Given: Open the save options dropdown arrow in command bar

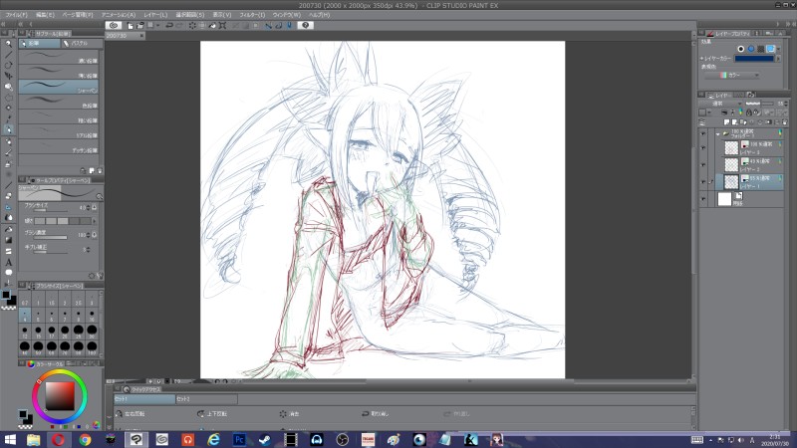Looking at the screenshot, I should pos(157,26).
